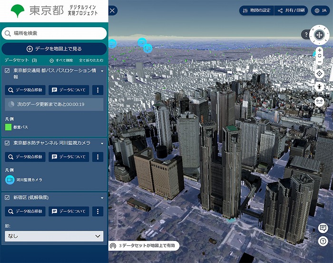
Task: Zoom in with plus icon
Action: (x=319, y=50)
